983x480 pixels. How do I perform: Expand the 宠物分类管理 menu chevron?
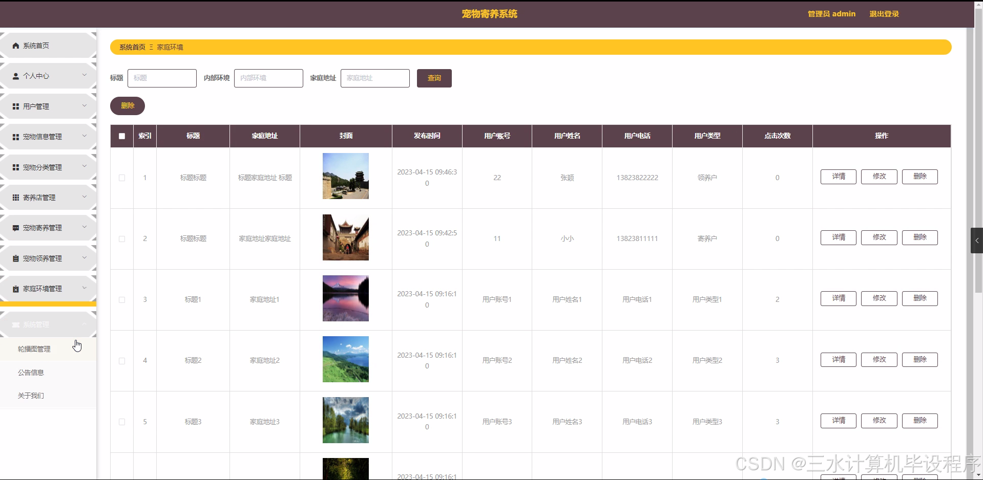[x=85, y=166]
